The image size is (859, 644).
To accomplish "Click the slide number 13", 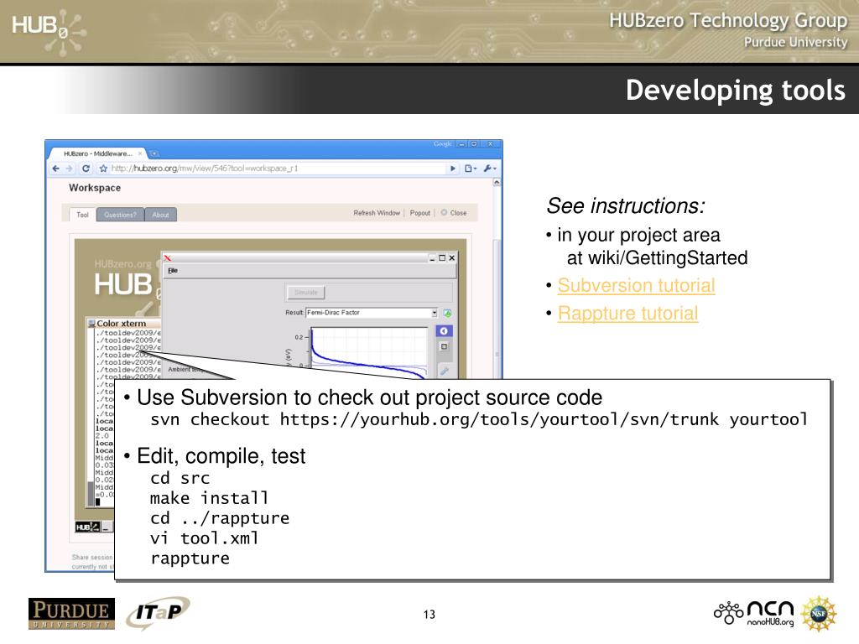I will 429,615.
